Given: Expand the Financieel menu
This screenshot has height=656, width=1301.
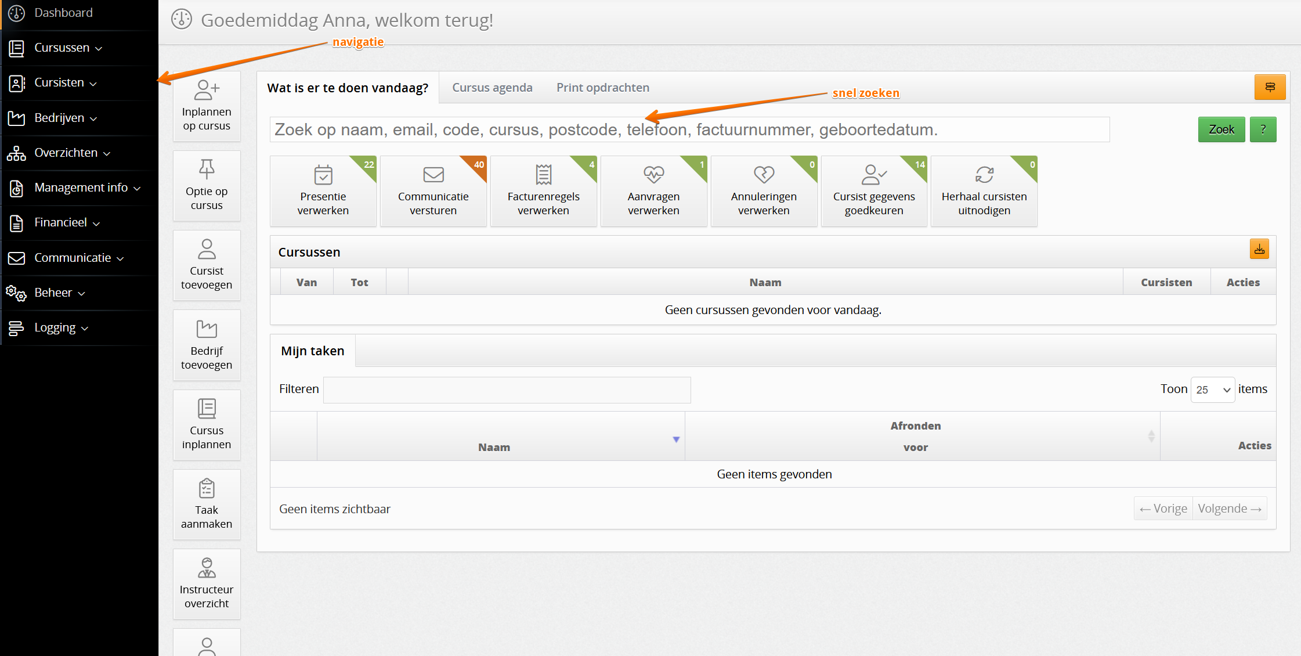Looking at the screenshot, I should [x=67, y=223].
